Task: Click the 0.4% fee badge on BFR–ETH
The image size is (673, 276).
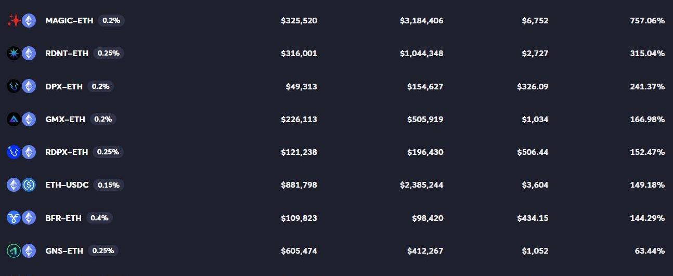Action: [x=99, y=218]
